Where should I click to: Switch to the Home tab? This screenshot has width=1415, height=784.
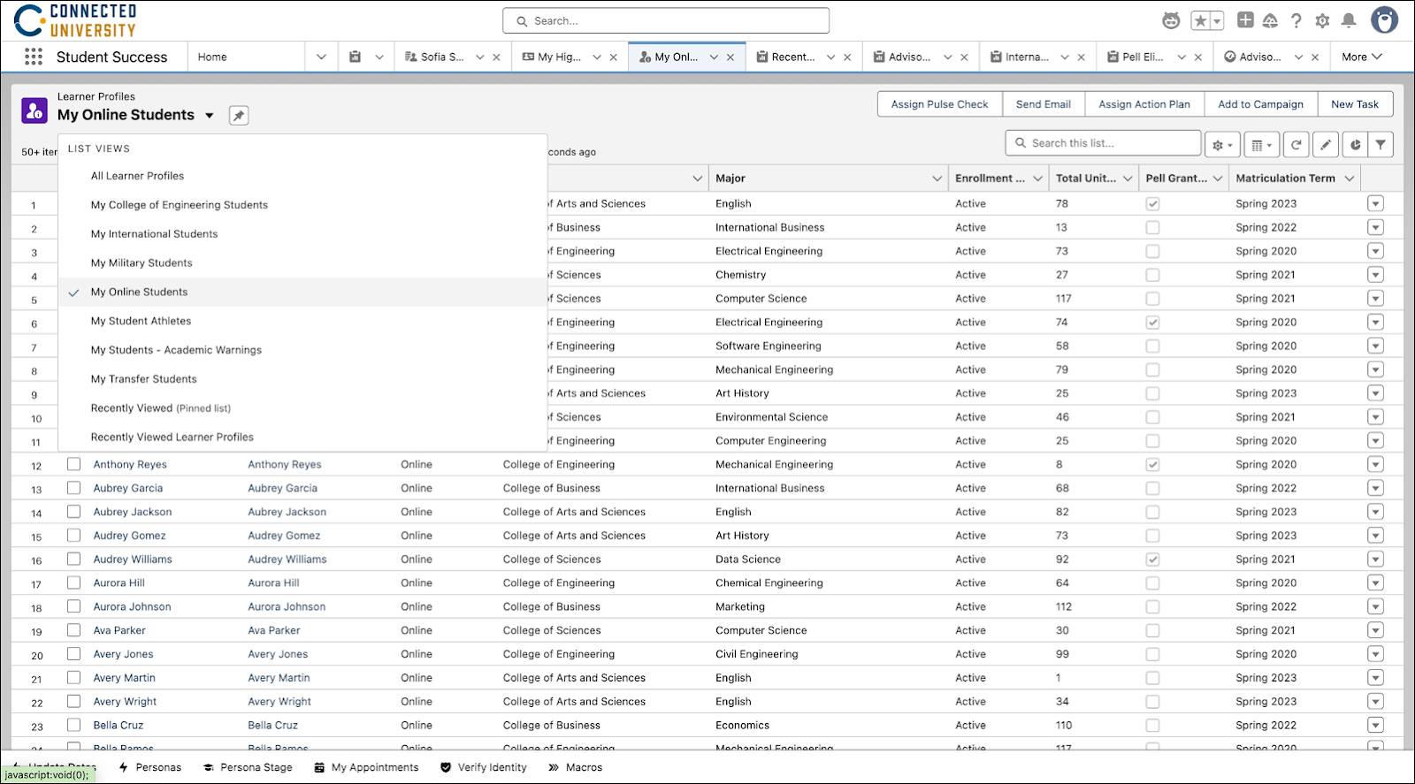tap(212, 57)
